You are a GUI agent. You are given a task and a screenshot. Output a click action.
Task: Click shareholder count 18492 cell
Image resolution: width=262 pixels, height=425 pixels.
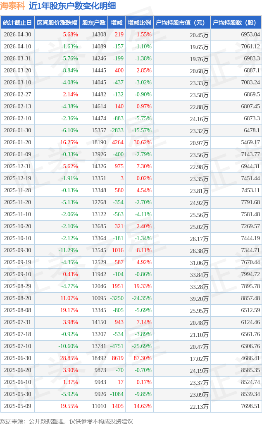pos(99,358)
